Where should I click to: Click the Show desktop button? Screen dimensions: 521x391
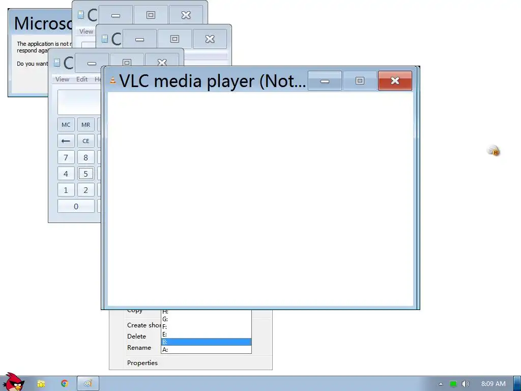(517, 384)
